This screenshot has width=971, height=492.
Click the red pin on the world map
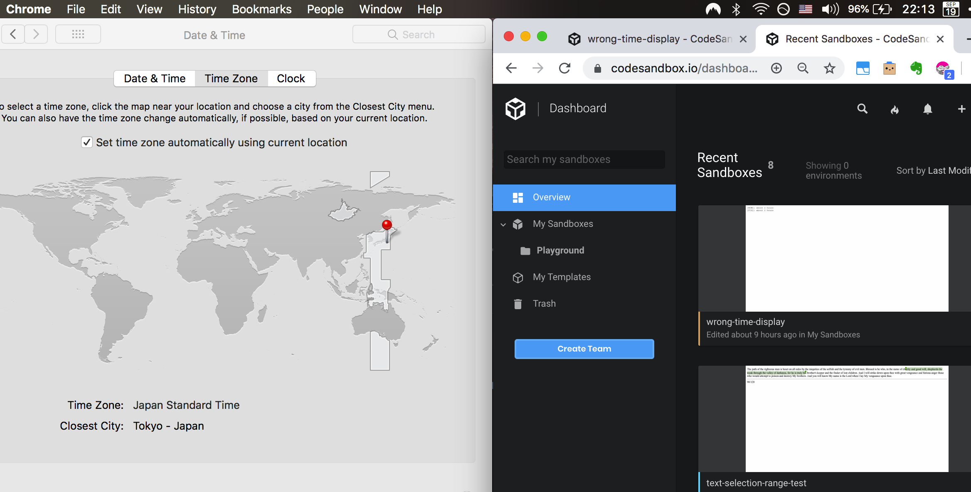[387, 225]
